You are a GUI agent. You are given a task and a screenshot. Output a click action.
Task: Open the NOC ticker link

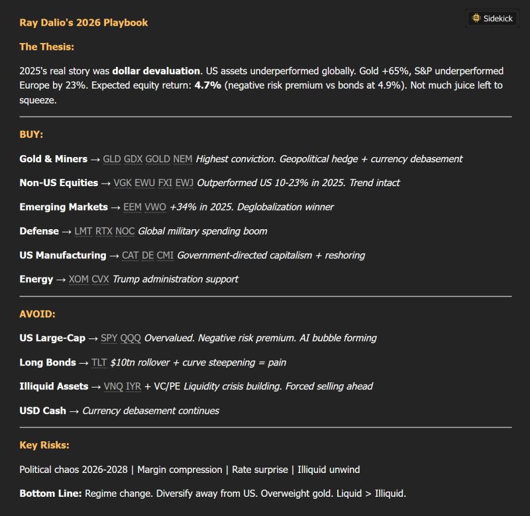(125, 231)
